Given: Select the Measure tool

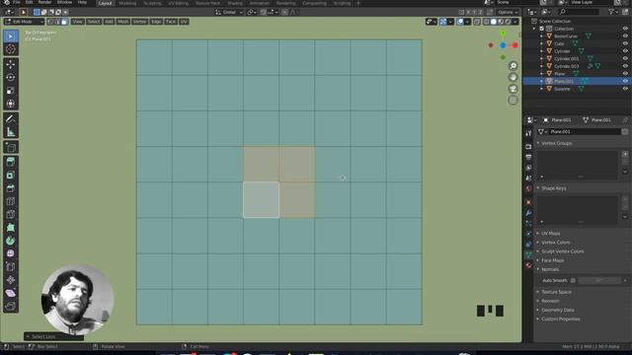Looking at the screenshot, I should click(11, 132).
